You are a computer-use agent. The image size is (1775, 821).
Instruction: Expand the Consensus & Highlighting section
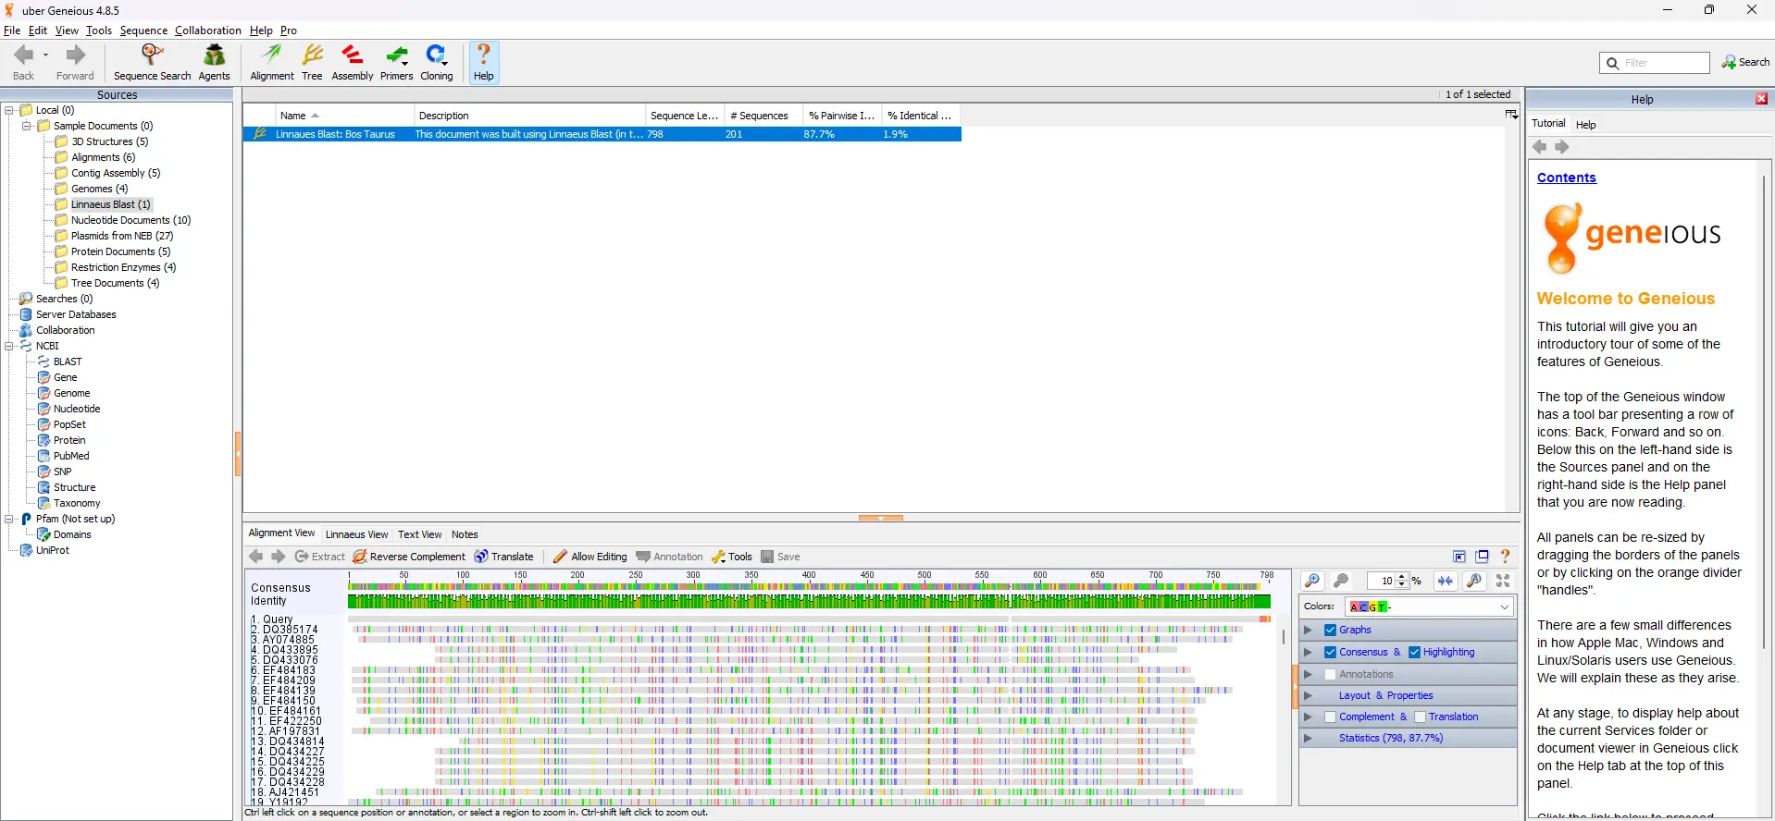(x=1308, y=652)
